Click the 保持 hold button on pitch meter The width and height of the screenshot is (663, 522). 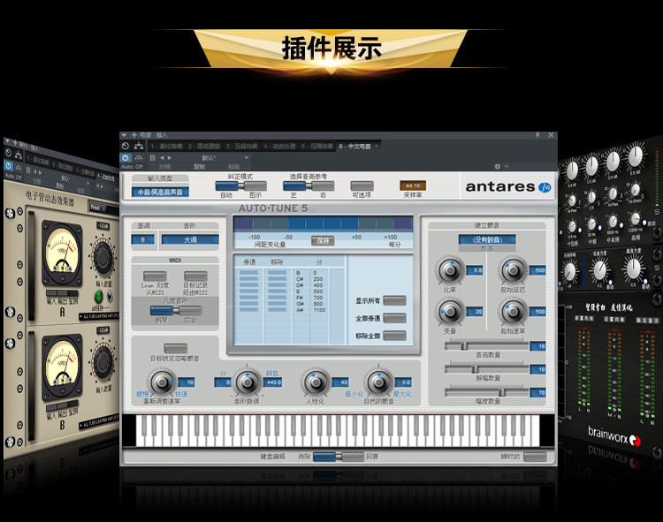click(323, 241)
